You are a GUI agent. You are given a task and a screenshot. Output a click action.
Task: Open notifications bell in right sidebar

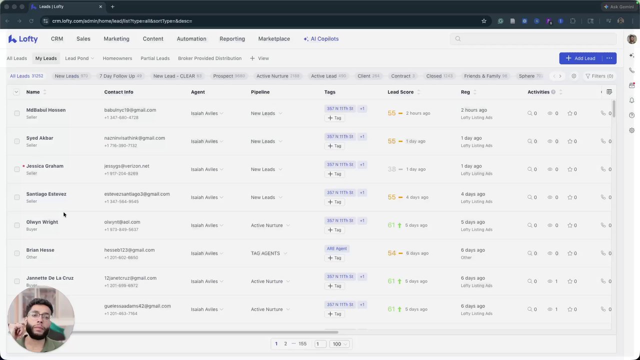632,100
